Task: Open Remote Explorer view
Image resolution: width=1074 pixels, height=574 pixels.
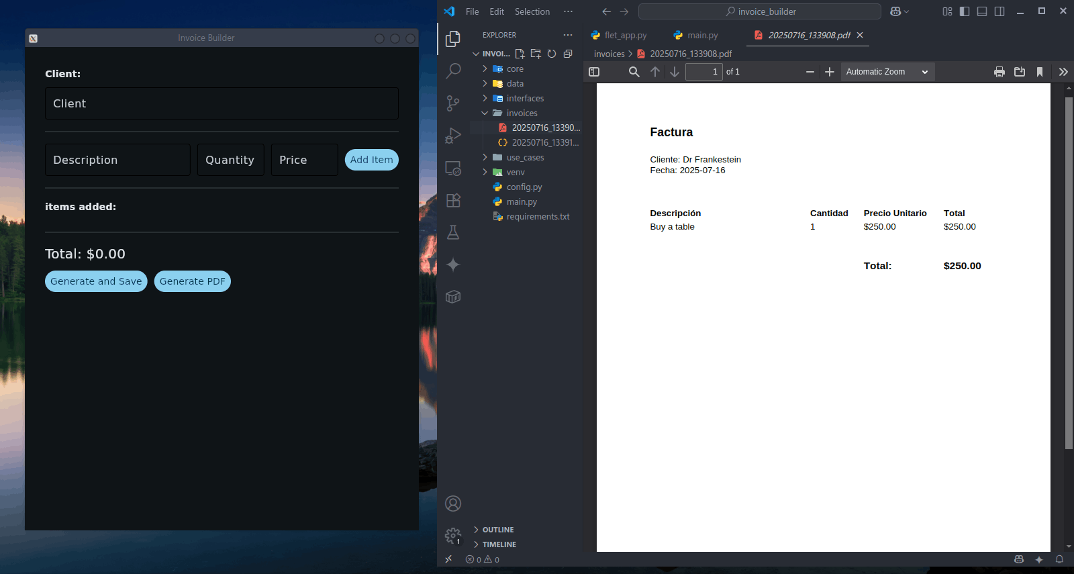Action: coord(453,168)
